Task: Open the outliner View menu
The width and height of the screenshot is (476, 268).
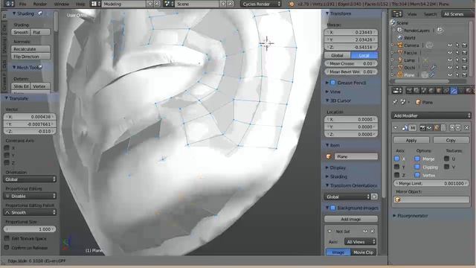Action: pyautogui.click(x=412, y=14)
